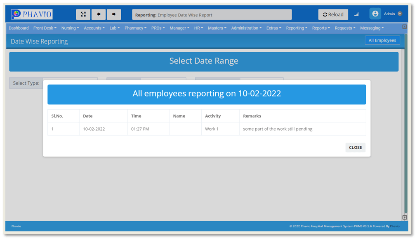
Task: Open the Masters menu
Action: click(217, 28)
